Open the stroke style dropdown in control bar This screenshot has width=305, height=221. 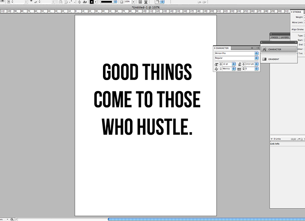tap(115, 2)
